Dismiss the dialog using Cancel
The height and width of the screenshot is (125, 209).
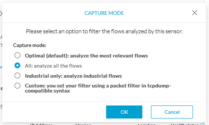172,112
